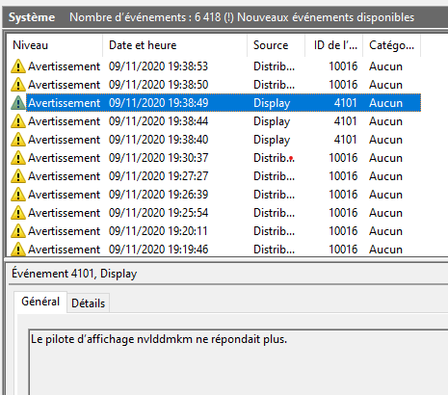Click event ID 4101 in 19:38:44 row
Image resolution: width=448 pixels, height=395 pixels.
pos(346,121)
